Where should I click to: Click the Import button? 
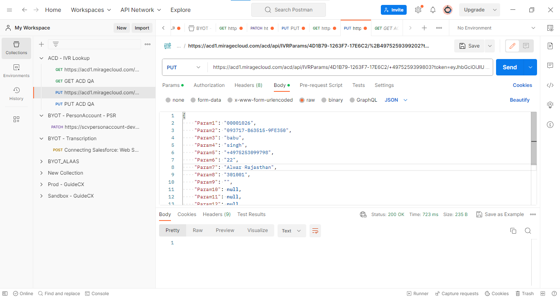pyautogui.click(x=142, y=28)
